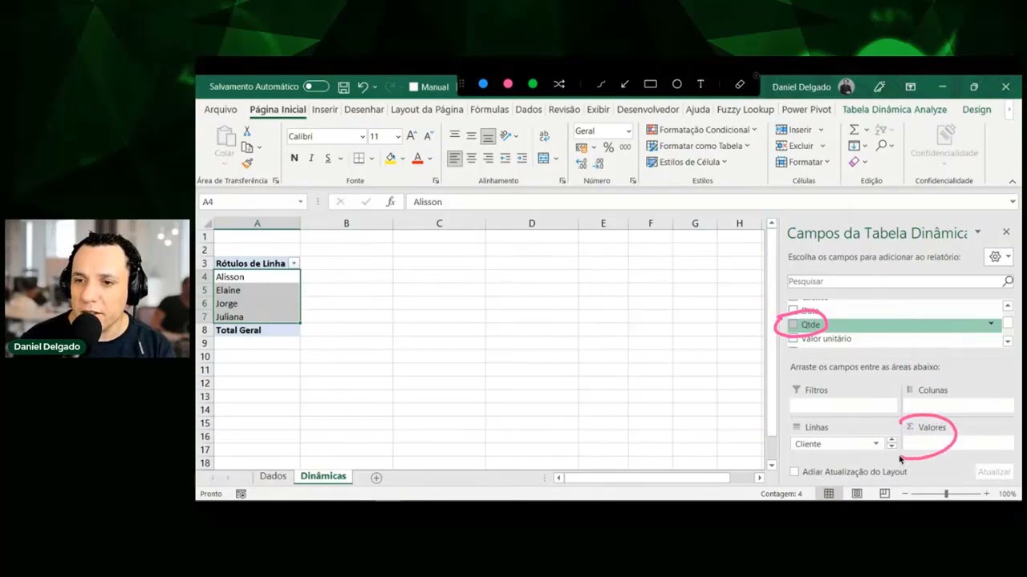Click the Name Box showing A4

[x=252, y=202]
